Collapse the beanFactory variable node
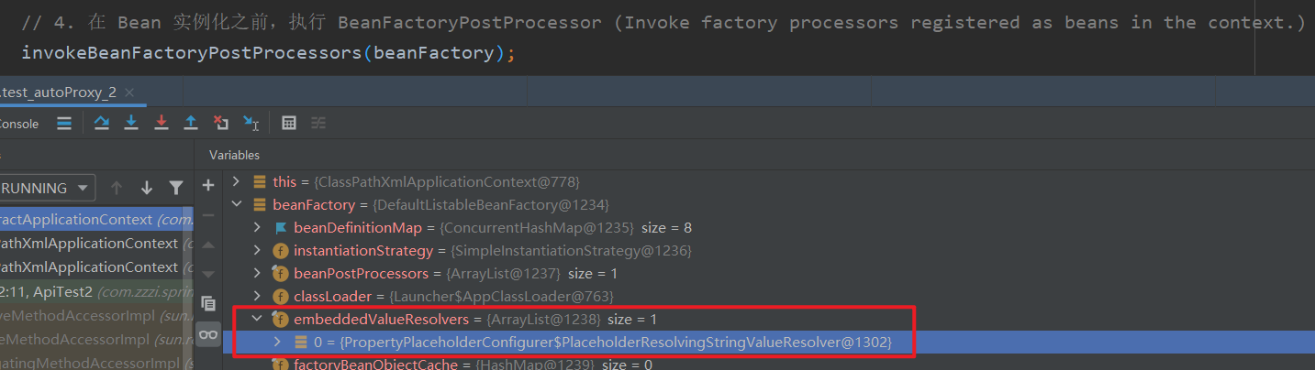Viewport: 1315px width, 370px height. [237, 204]
